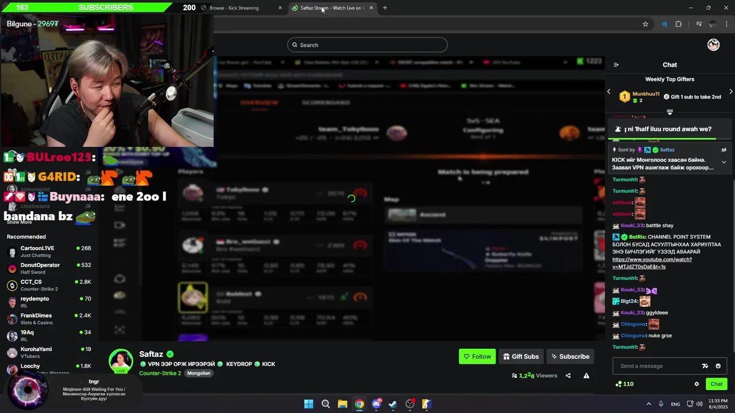Select the Mongolian language tag

[x=199, y=373]
